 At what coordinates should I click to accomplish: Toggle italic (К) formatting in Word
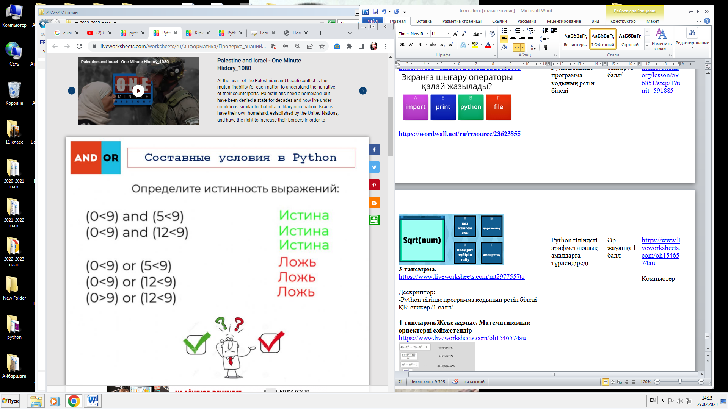411,44
